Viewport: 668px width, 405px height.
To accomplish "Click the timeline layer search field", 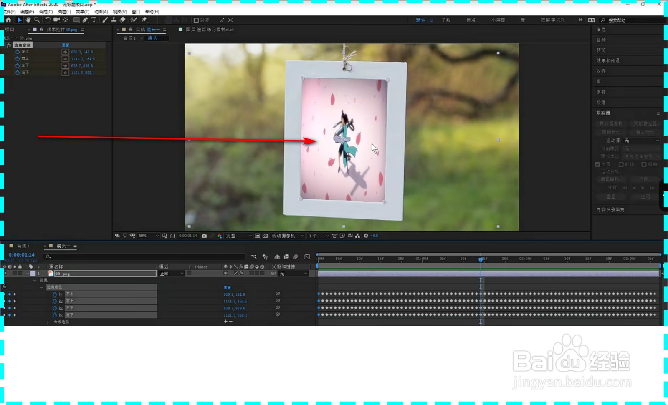I will 144,257.
